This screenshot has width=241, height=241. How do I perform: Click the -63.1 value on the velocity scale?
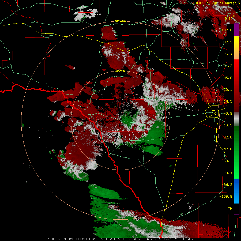[227, 161]
